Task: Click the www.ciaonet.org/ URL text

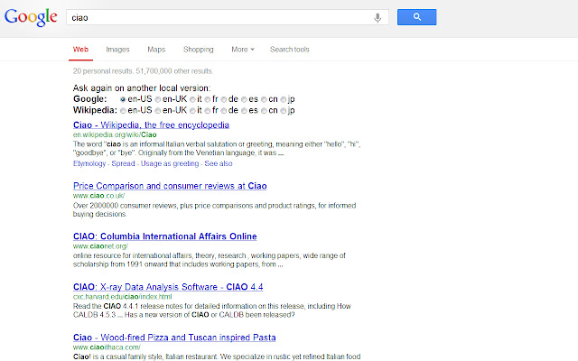Action: (x=100, y=246)
